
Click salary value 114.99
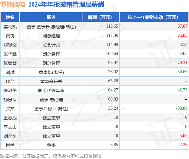112,45
